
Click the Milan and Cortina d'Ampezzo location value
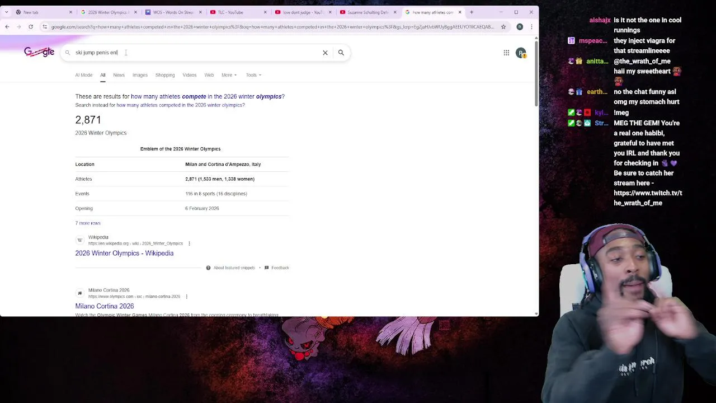[x=223, y=165]
